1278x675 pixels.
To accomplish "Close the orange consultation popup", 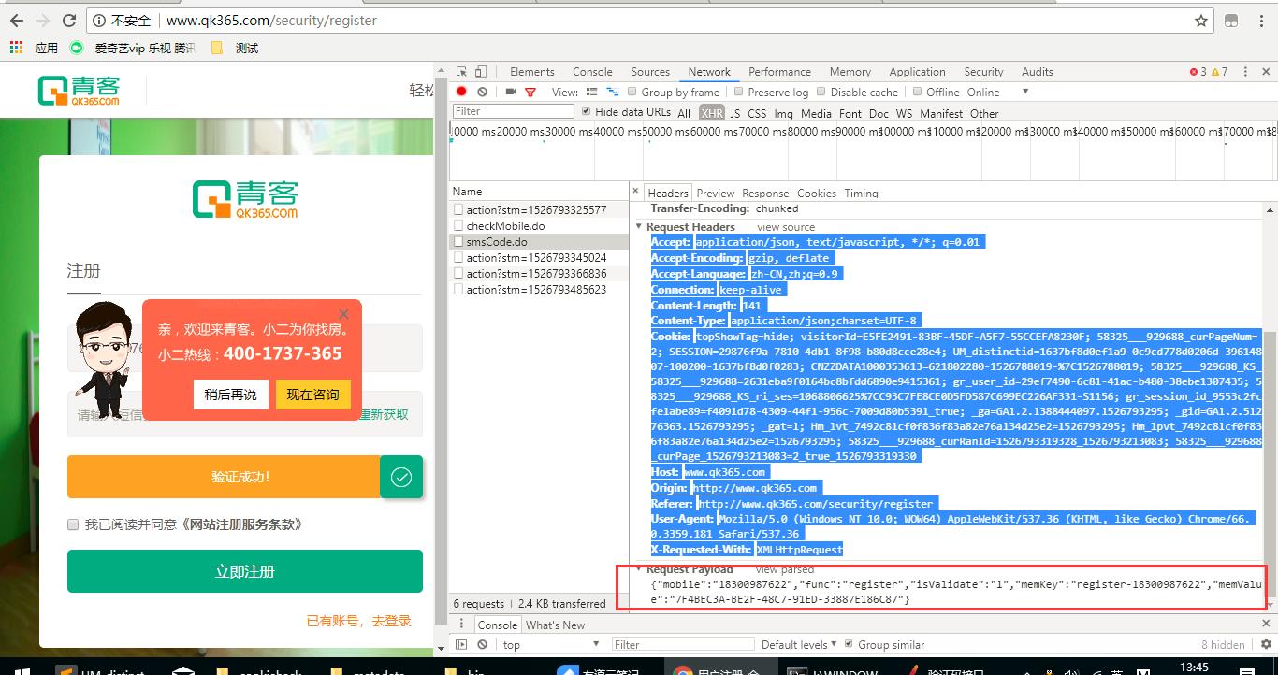I will coord(343,314).
